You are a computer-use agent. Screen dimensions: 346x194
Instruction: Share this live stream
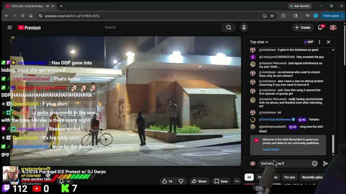[x=199, y=181]
